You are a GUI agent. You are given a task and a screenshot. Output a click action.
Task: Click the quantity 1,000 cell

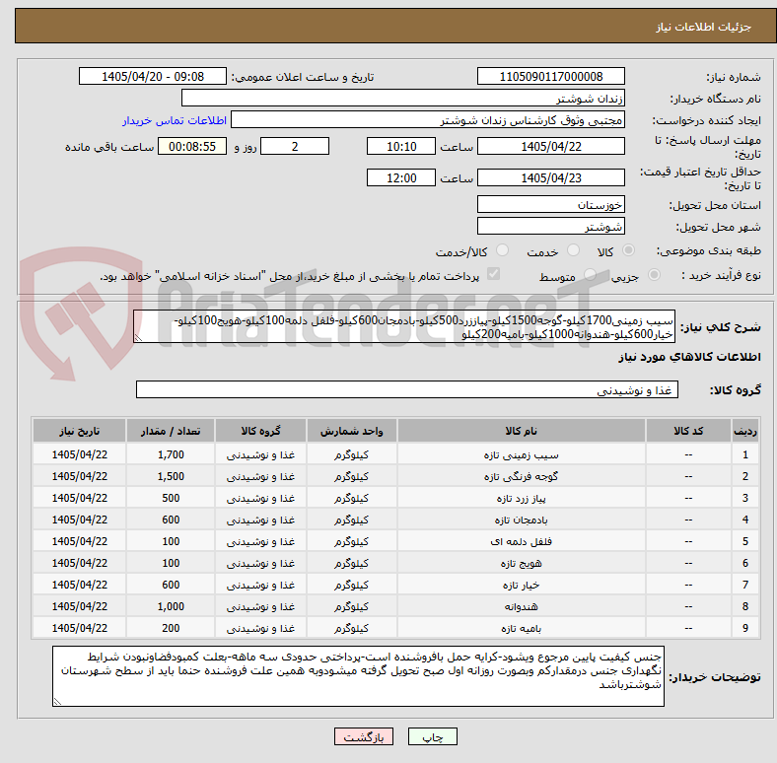pyautogui.click(x=171, y=606)
